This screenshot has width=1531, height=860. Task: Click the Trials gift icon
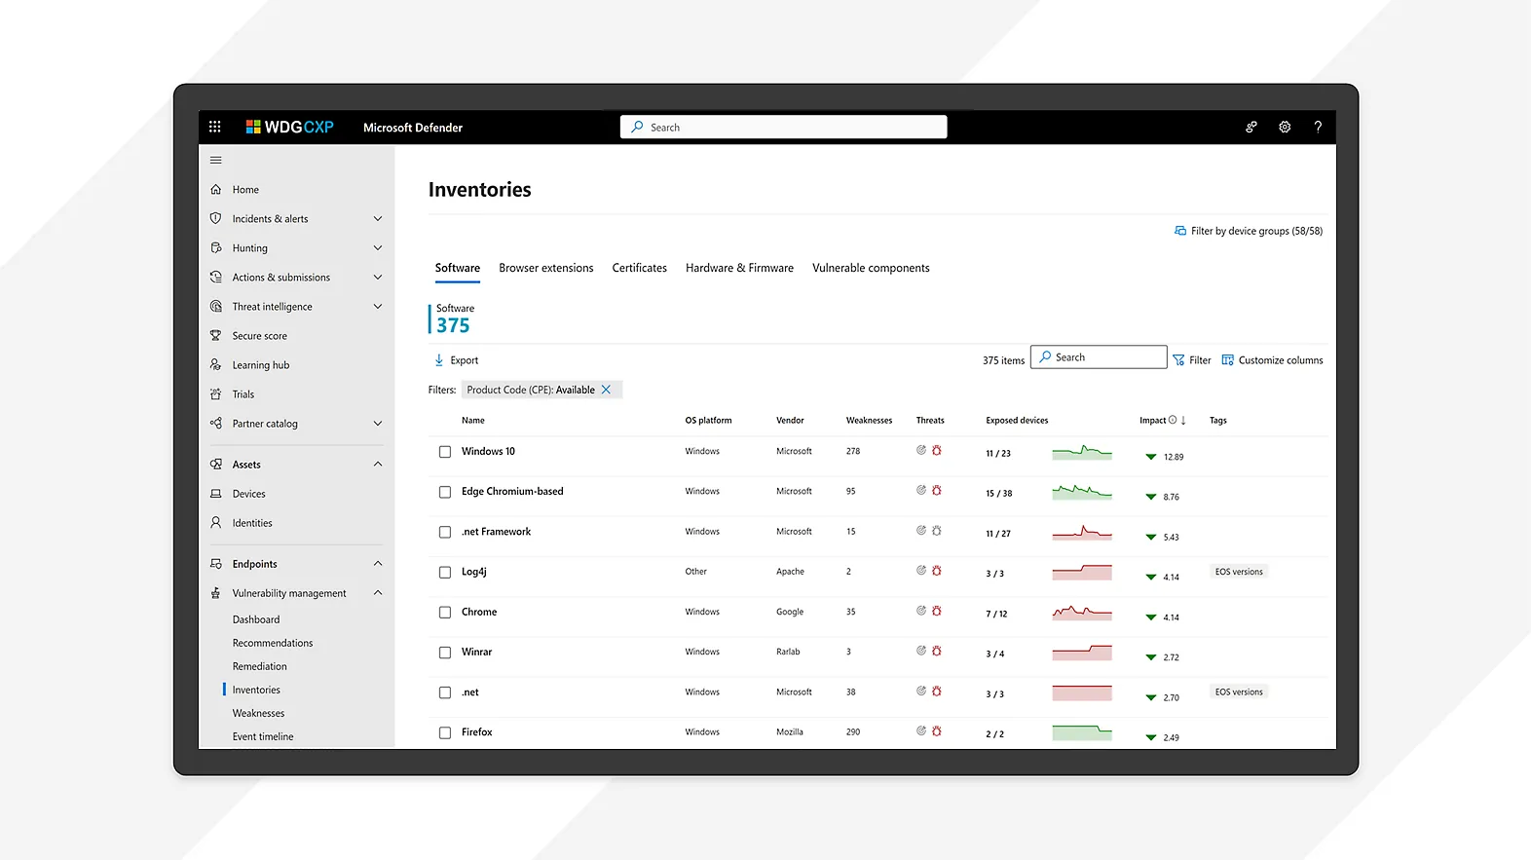coord(216,394)
